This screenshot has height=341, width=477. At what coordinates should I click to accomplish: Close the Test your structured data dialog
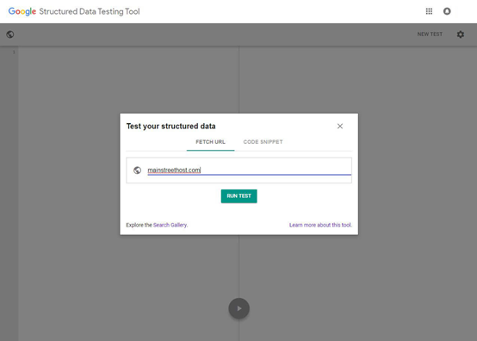point(340,126)
